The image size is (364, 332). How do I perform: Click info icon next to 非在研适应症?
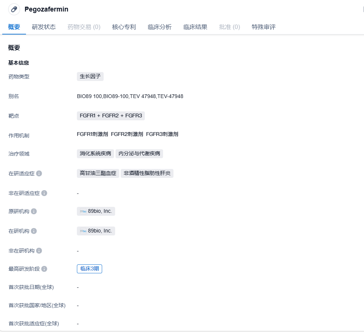coord(44,193)
